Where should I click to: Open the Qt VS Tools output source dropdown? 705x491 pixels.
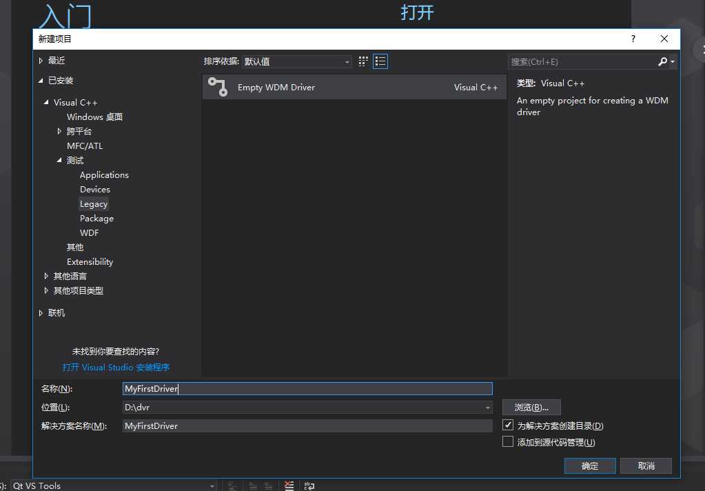113,485
